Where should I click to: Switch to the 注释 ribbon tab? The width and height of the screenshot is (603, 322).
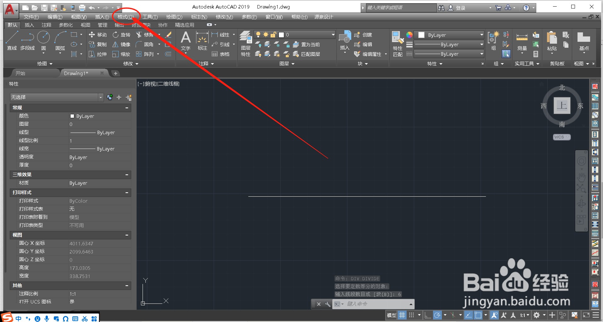coord(46,25)
